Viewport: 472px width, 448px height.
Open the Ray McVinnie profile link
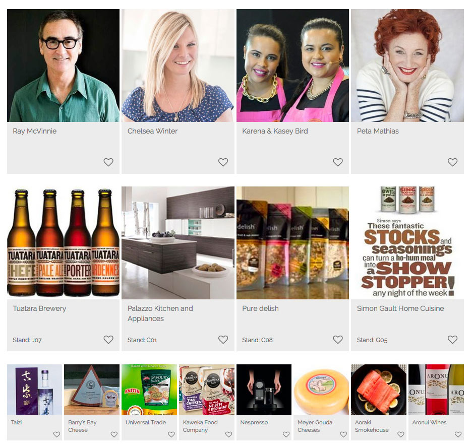point(35,131)
